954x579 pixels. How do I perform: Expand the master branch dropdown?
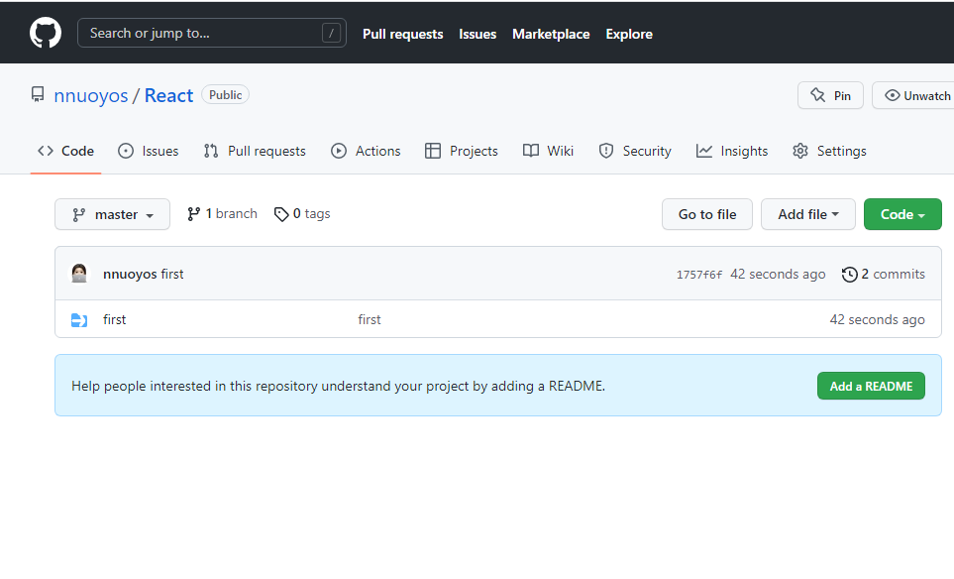coord(113,214)
